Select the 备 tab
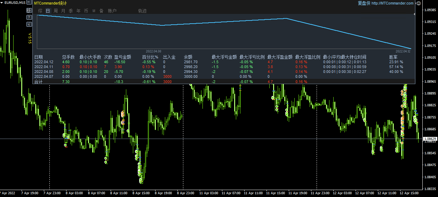Screen dimensions: 438x197 pos(101,11)
